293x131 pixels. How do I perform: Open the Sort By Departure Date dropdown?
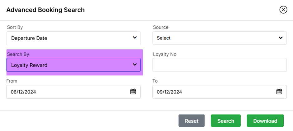point(73,38)
